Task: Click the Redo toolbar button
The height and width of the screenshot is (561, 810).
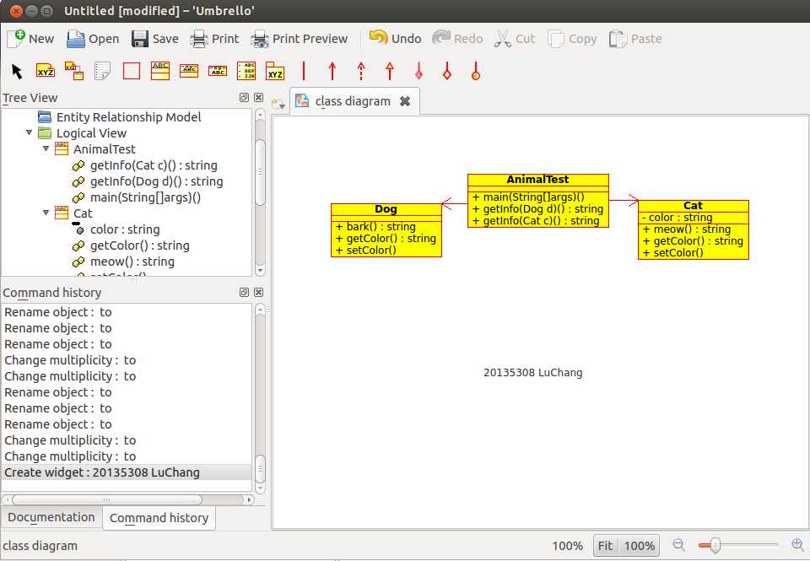Action: pyautogui.click(x=457, y=39)
